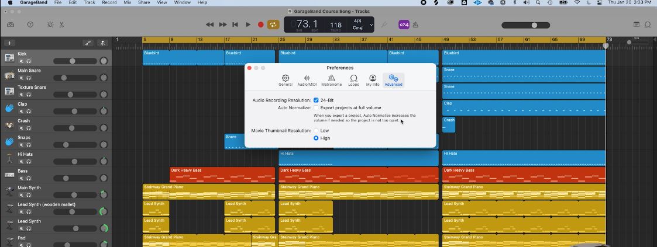
Task: Switch to Metronome preferences tab
Action: pyautogui.click(x=332, y=80)
